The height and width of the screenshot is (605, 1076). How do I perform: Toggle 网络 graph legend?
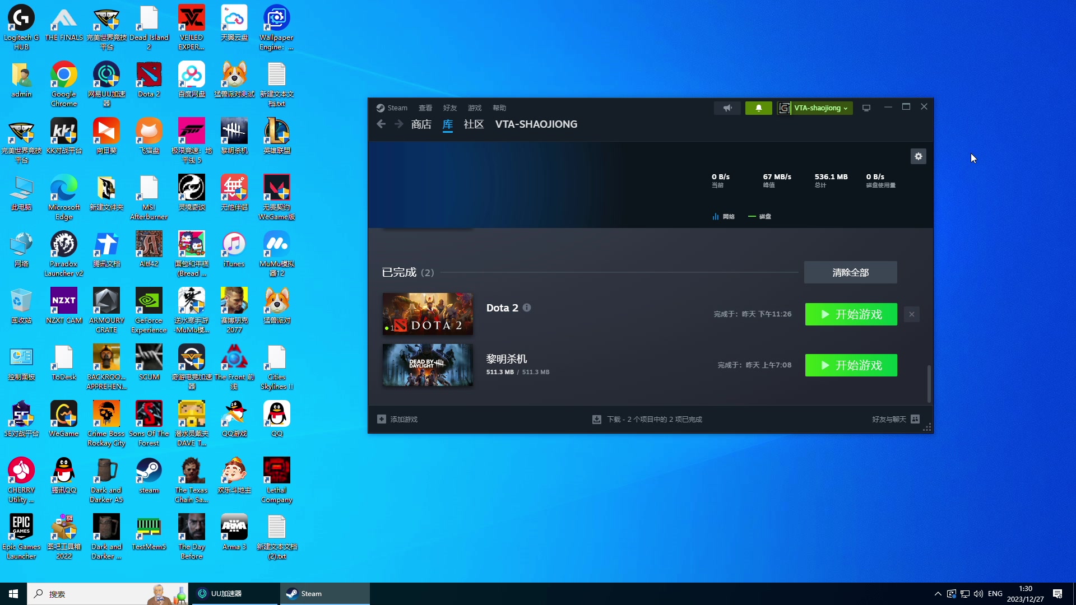coord(723,216)
